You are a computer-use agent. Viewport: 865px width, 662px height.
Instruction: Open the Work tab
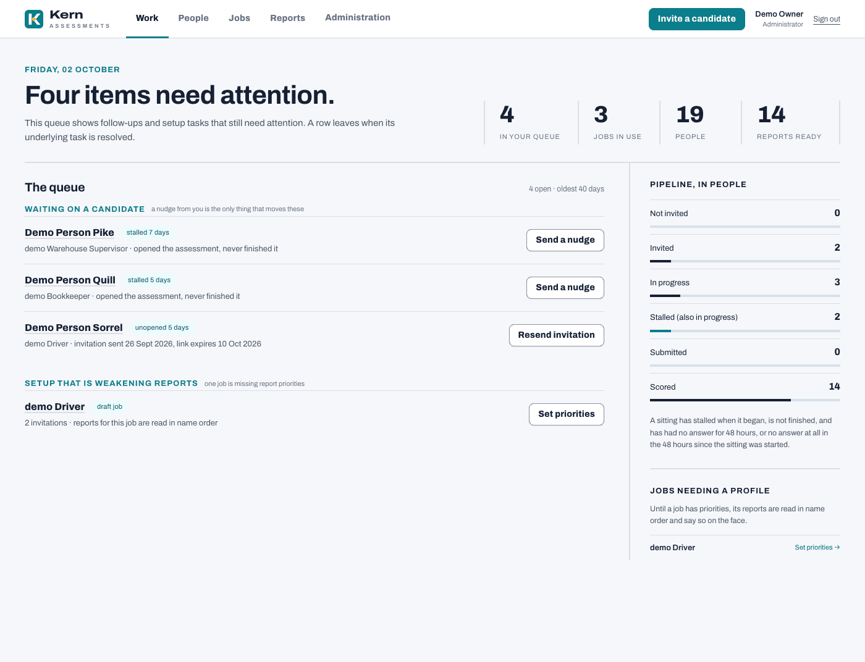(147, 19)
